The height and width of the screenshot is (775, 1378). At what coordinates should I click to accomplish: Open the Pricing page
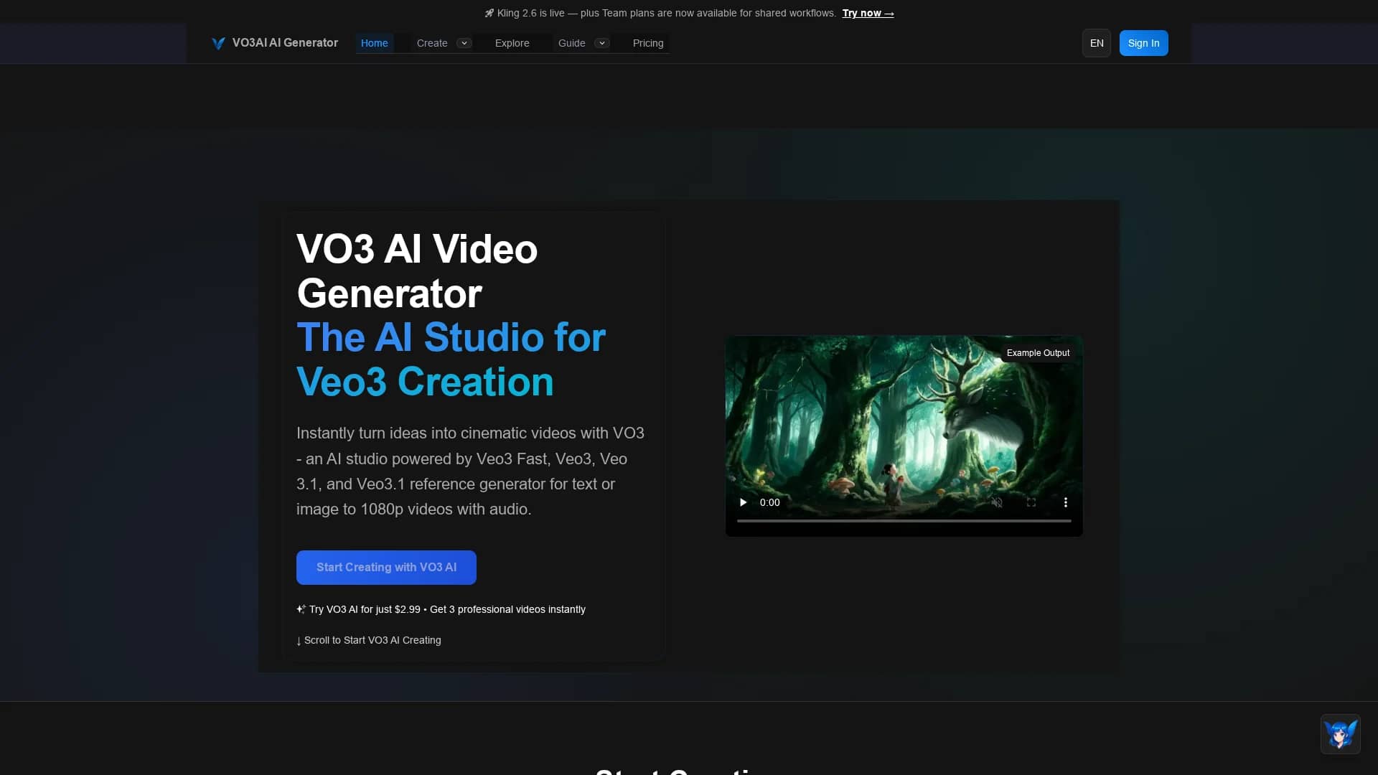648,43
